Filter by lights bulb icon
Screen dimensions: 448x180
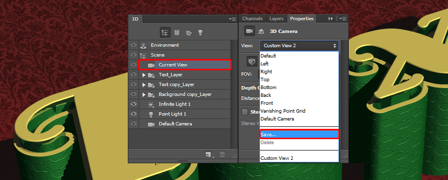tap(200, 32)
